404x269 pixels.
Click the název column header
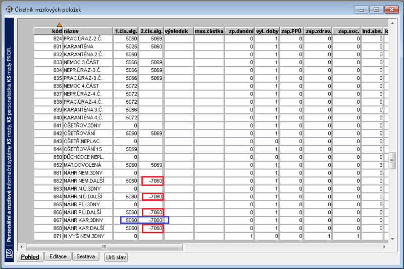click(88, 31)
